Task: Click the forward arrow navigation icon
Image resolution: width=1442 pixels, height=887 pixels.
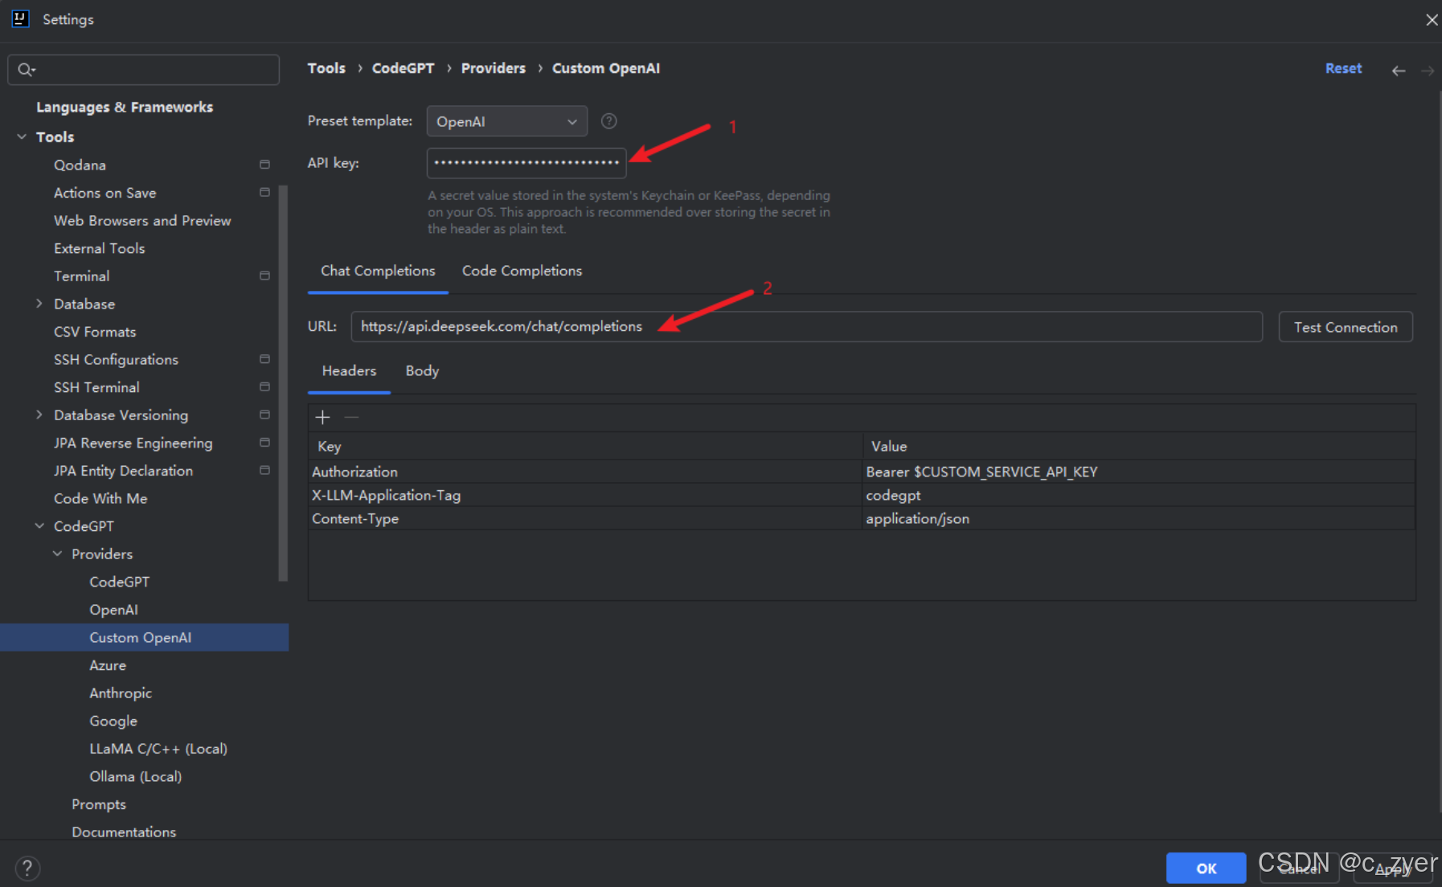Action: click(1428, 71)
